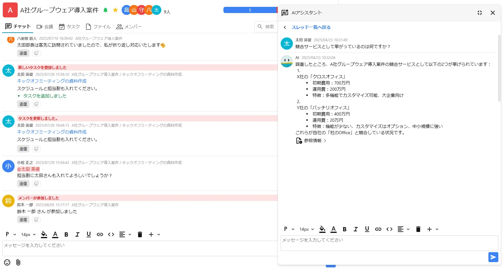The height and width of the screenshot is (268, 503).
Task: Toggle italic in chat editor
Action: click(x=77, y=234)
